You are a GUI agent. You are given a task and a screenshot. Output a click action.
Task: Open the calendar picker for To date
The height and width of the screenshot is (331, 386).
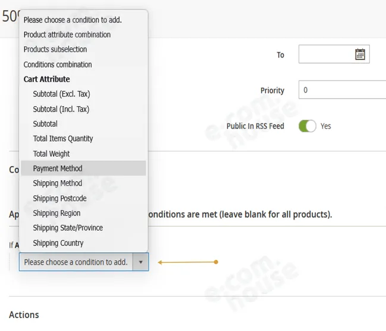pos(360,54)
